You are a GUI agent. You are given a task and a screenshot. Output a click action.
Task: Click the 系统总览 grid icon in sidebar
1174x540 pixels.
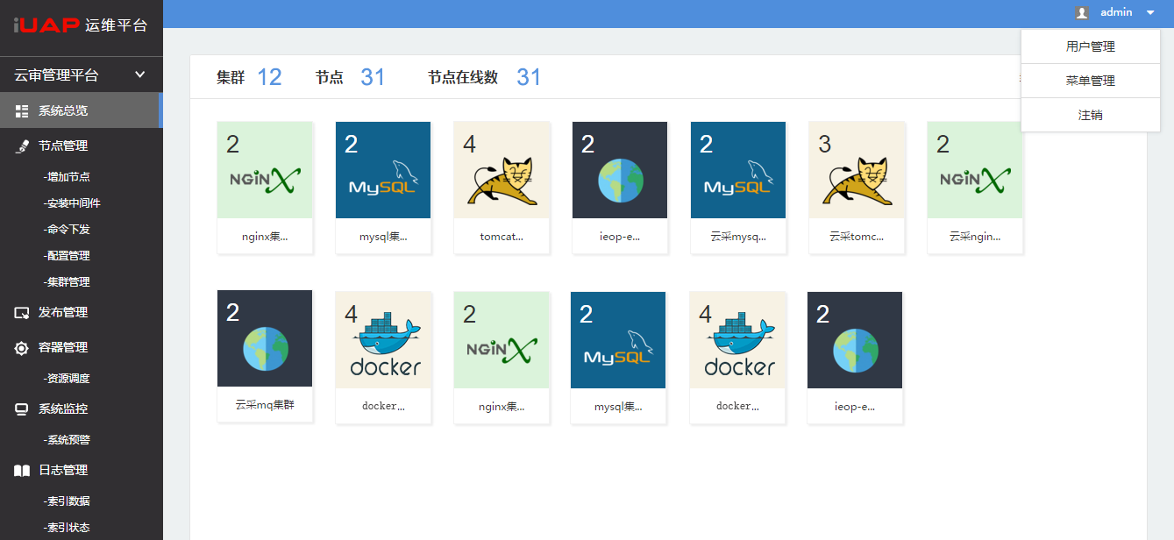tap(22, 110)
